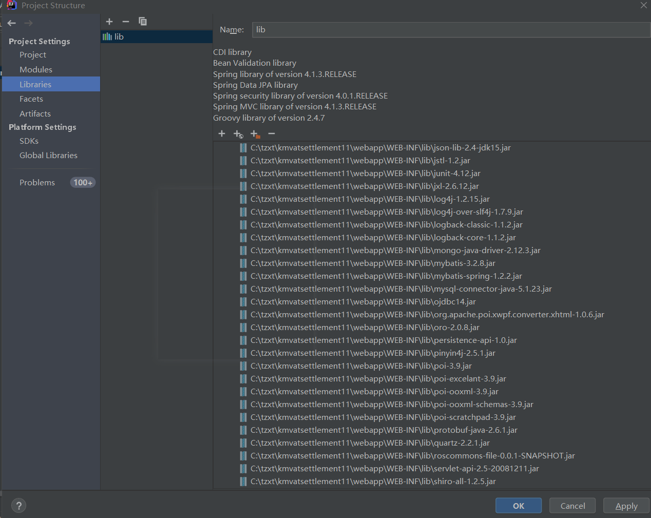
Task: Open the Problems list
Action: coord(37,183)
